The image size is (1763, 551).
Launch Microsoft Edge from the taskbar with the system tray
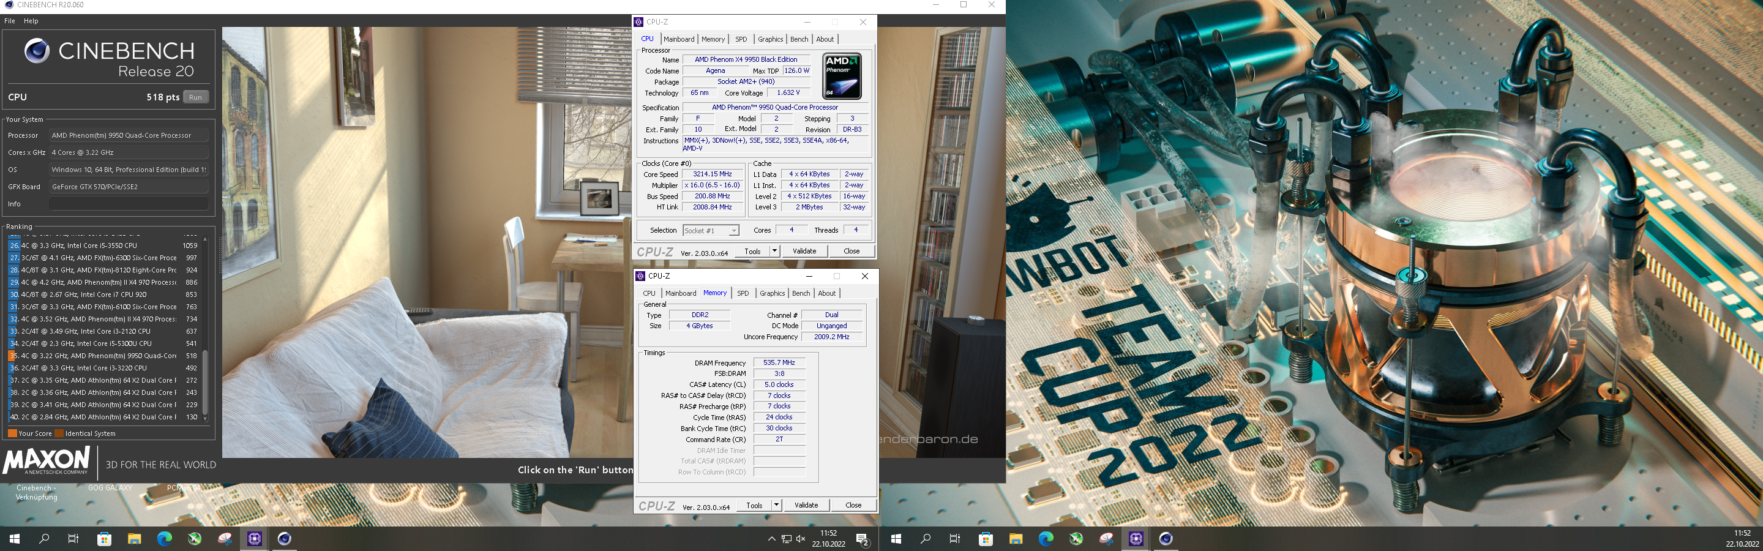tap(164, 539)
